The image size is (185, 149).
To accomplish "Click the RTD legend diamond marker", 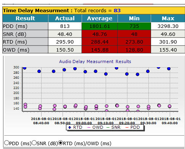I will [70, 127].
